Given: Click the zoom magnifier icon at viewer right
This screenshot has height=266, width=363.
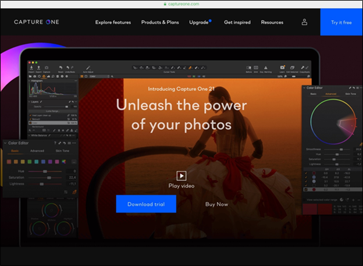Looking at the screenshot, I should pyautogui.click(x=308, y=76).
